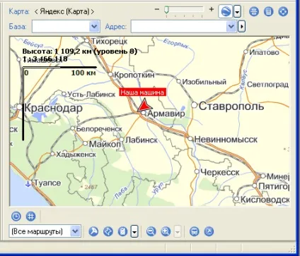
Task: Click the 'Светлоград' city label on the map
Action: pyautogui.click(x=267, y=85)
